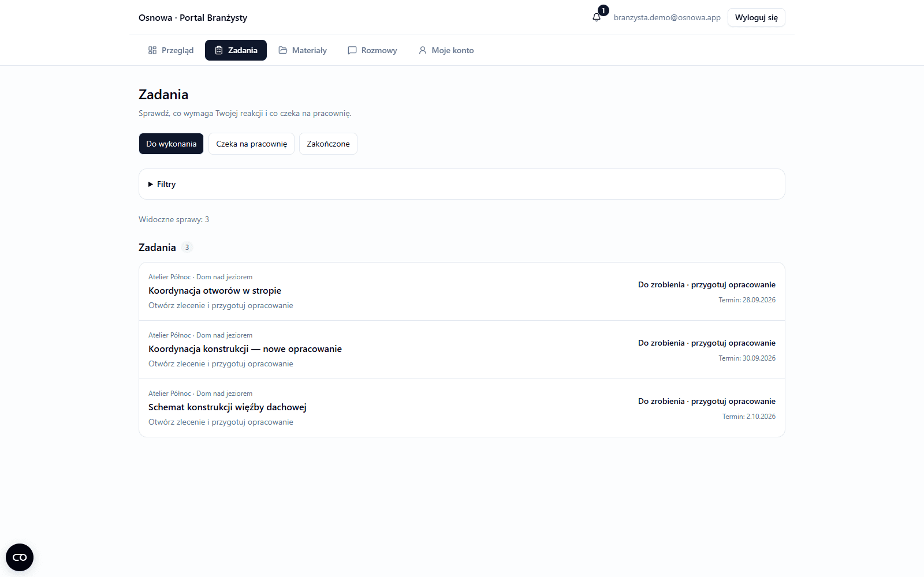
Task: Open the round floating widget button
Action: coord(20,557)
